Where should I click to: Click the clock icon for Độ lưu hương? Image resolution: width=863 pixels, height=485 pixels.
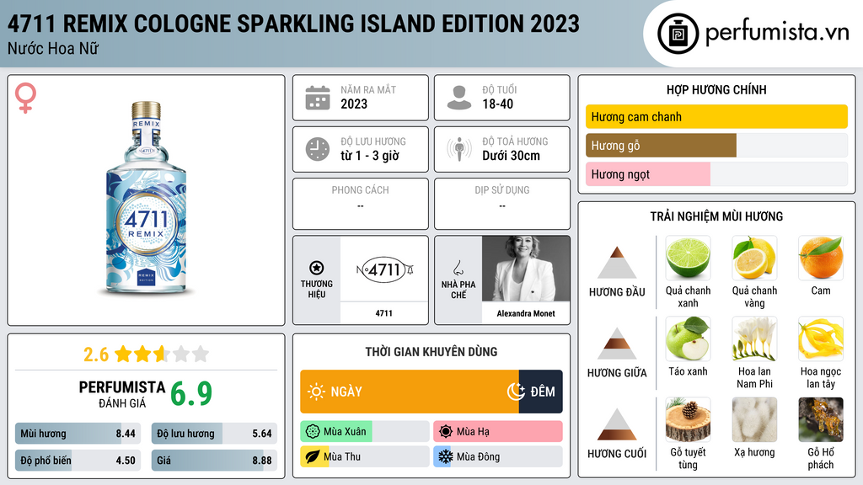(318, 149)
